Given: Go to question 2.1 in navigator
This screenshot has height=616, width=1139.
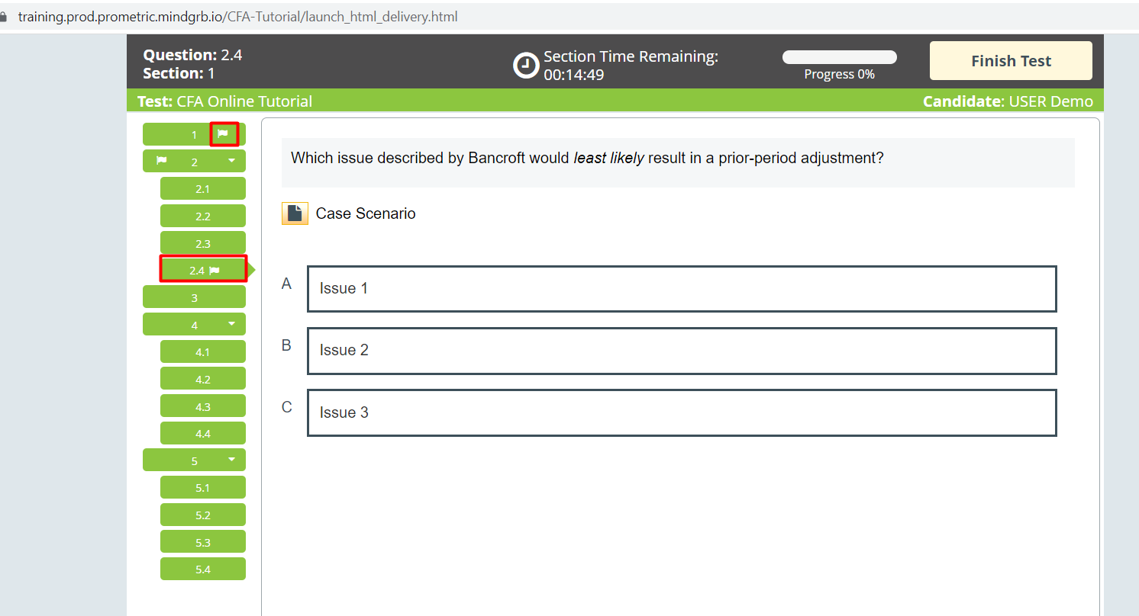Looking at the screenshot, I should tap(202, 189).
